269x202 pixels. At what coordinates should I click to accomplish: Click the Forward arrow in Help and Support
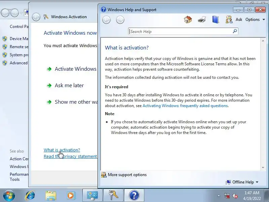[x=120, y=20]
